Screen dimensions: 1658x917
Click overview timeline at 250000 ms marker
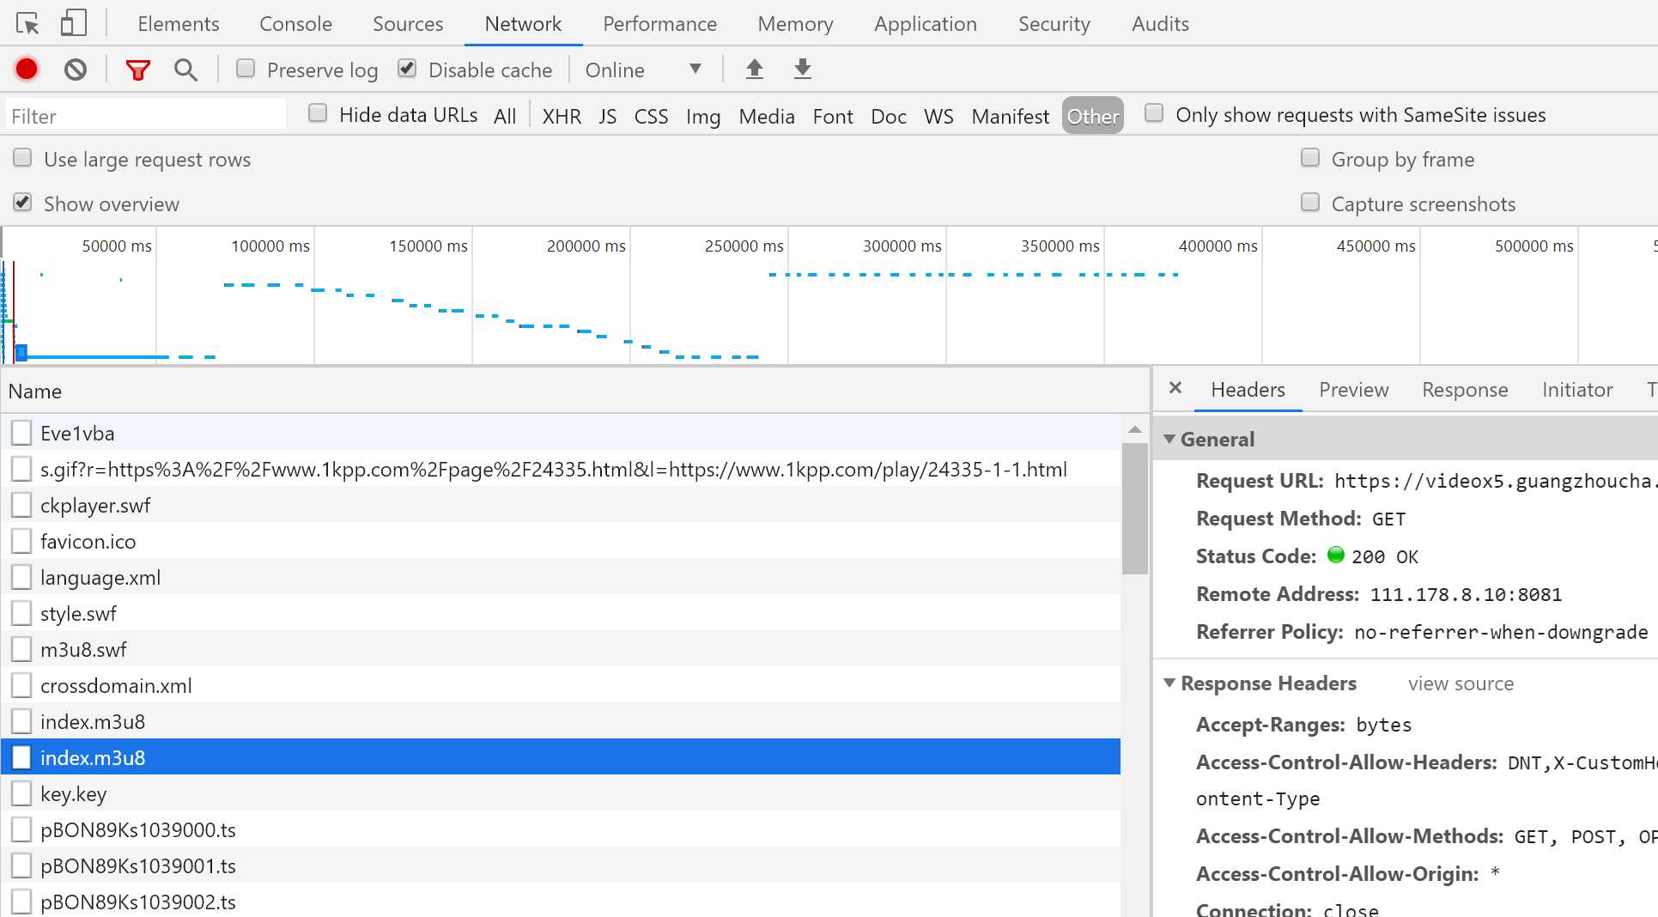[744, 246]
